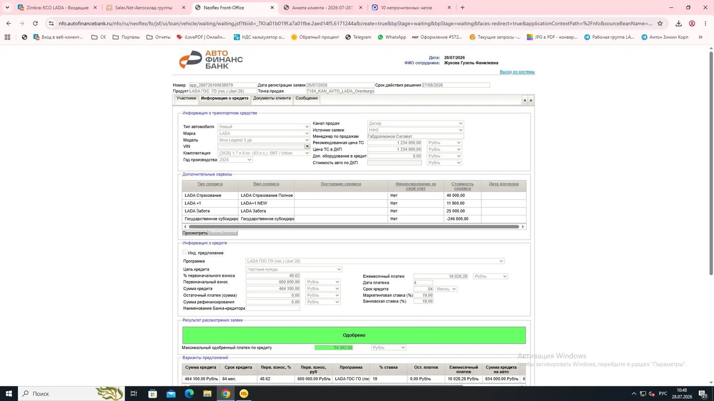This screenshot has width=714, height=401.
Task: Open the СК bookmarks folder
Action: (99, 37)
